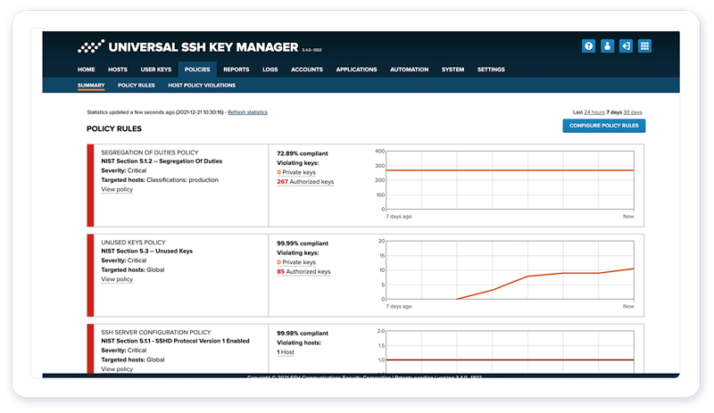This screenshot has width=714, height=413.
Task: Open the Host Policy Violations sub-tab
Action: point(202,86)
